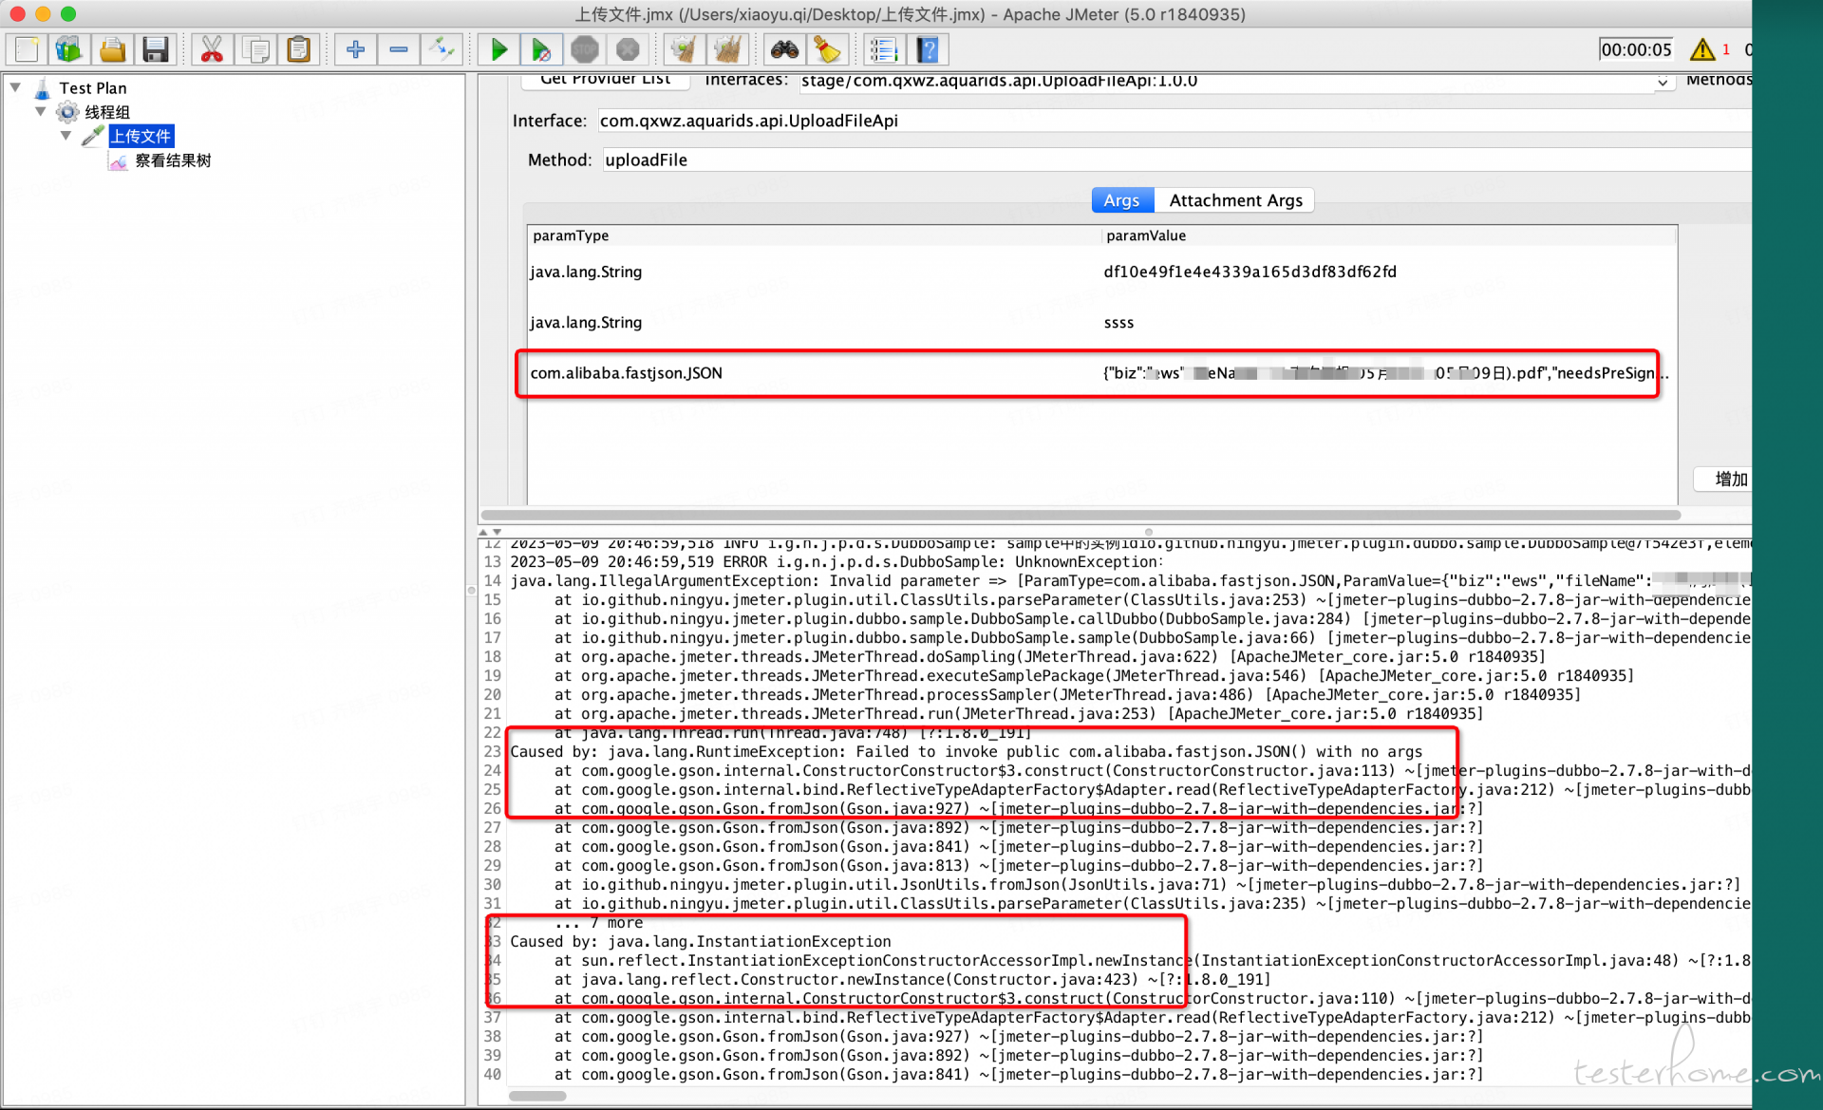Save the test plan with floppy icon

[x=156, y=49]
